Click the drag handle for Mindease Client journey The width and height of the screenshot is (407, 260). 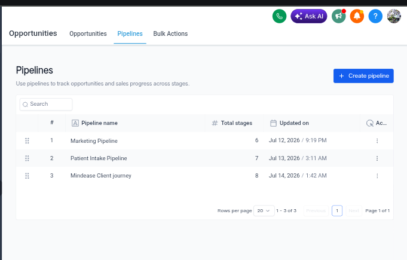[27, 176]
